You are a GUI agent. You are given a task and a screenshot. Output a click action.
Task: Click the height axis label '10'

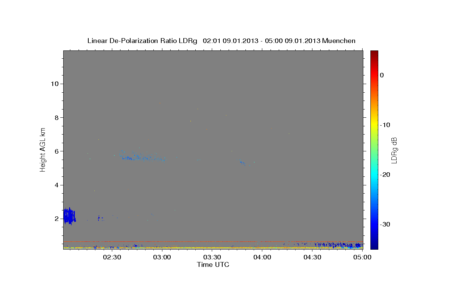pyautogui.click(x=54, y=84)
